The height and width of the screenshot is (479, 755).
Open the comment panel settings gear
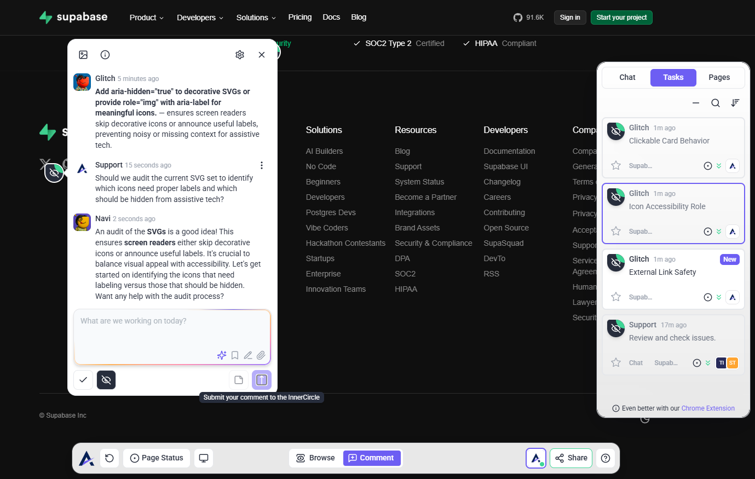point(240,55)
